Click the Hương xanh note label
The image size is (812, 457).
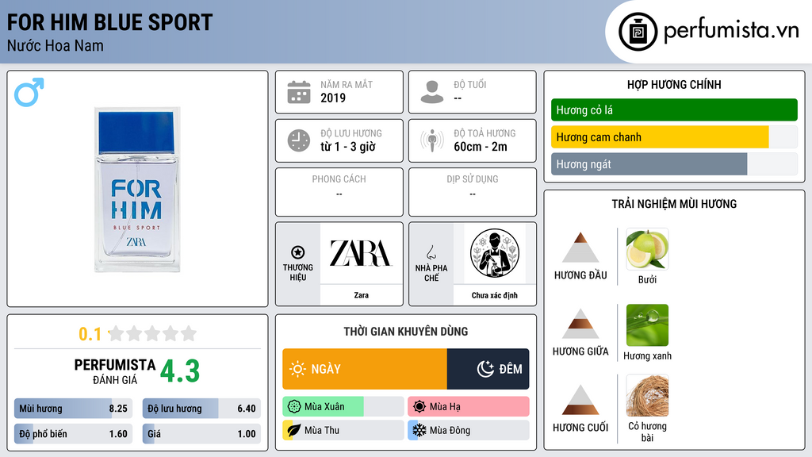tap(647, 356)
